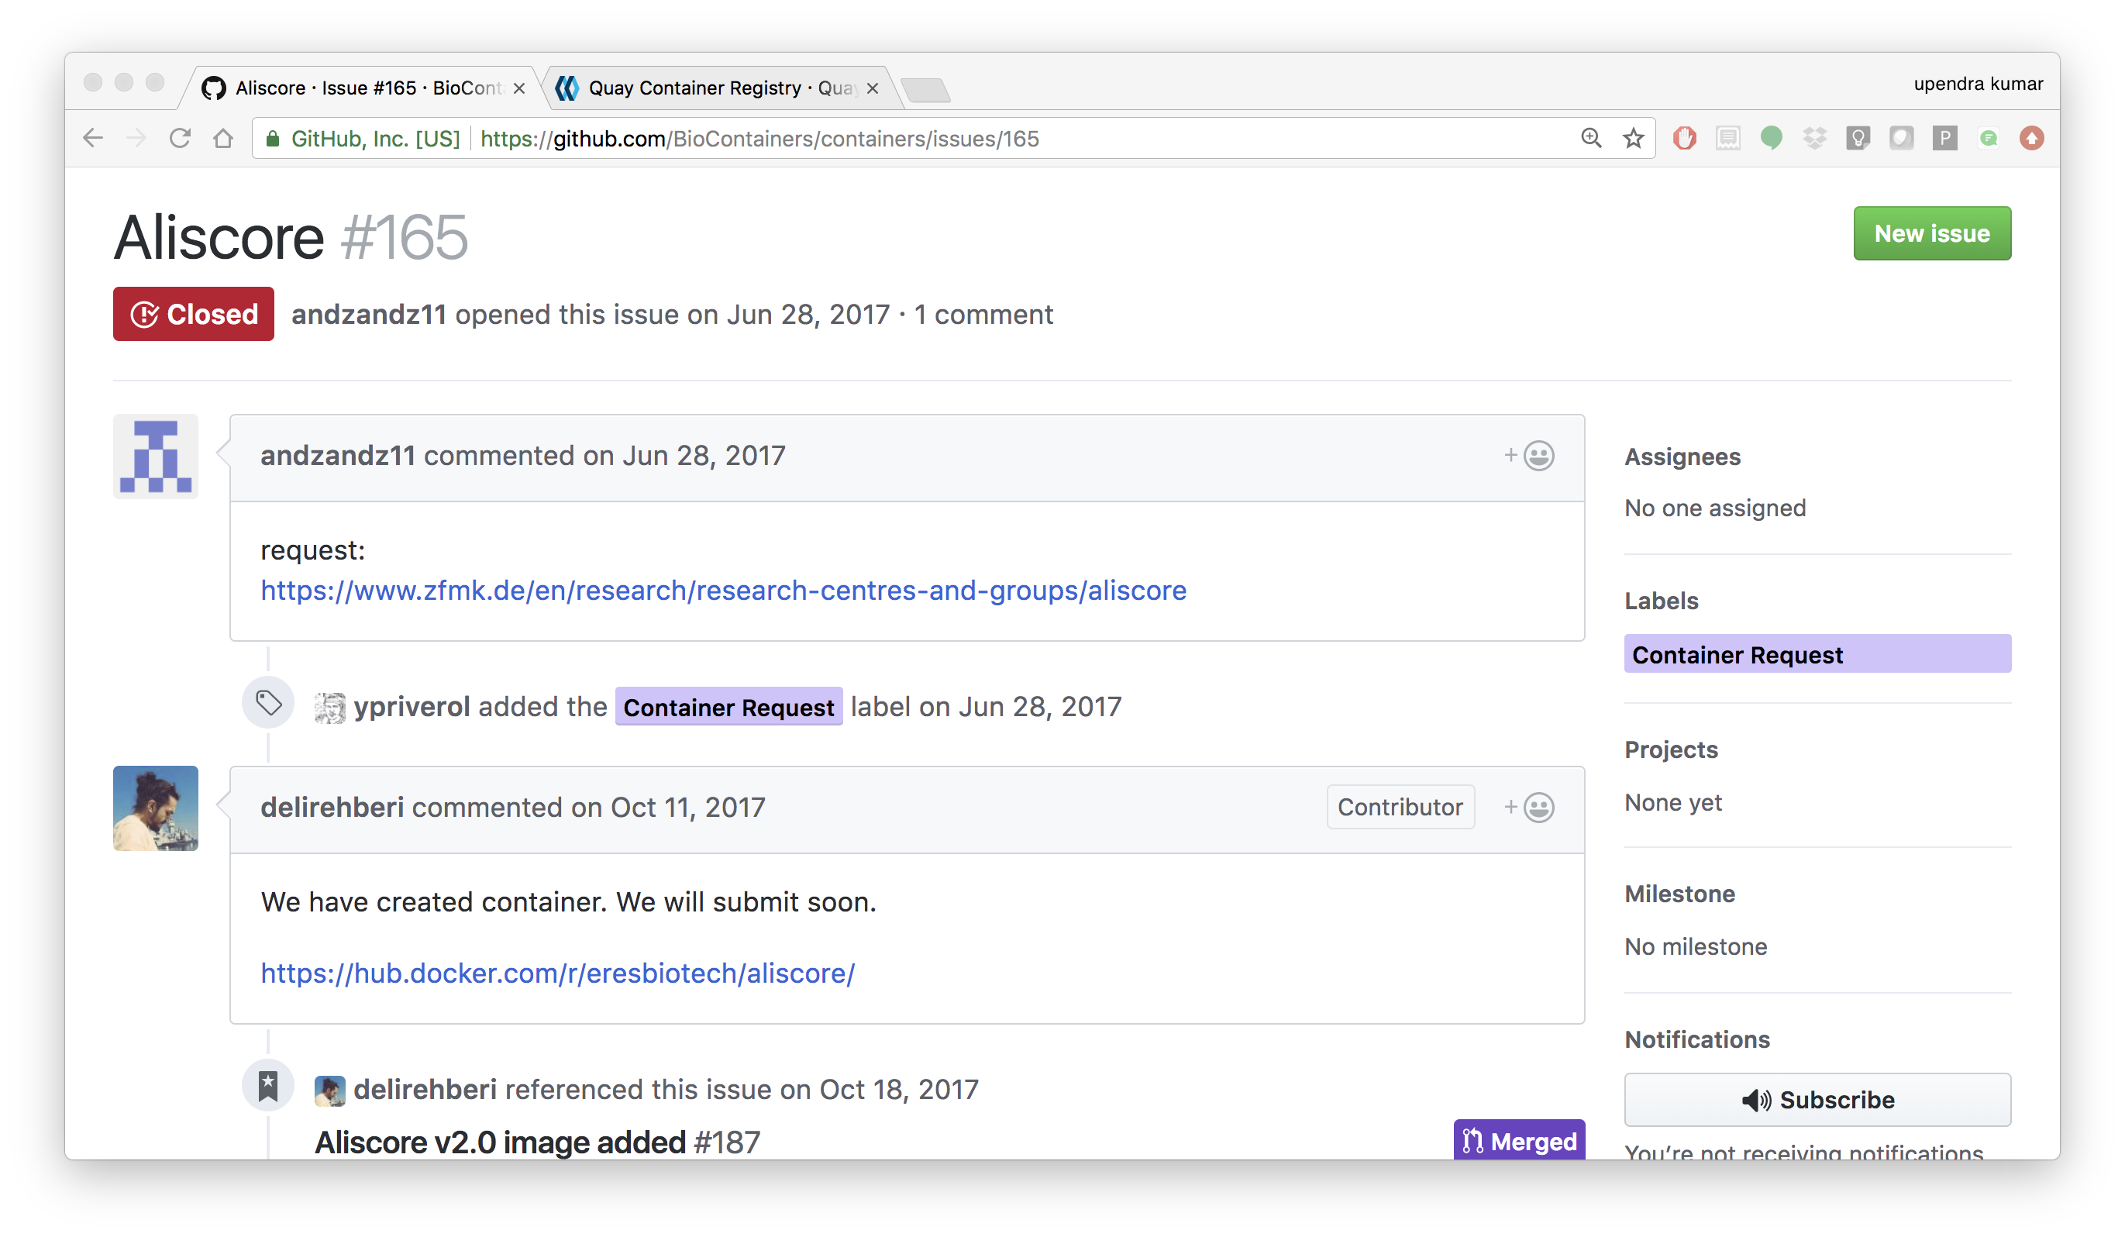This screenshot has width=2125, height=1237.
Task: Click the 'No milestone' text
Action: click(1696, 947)
